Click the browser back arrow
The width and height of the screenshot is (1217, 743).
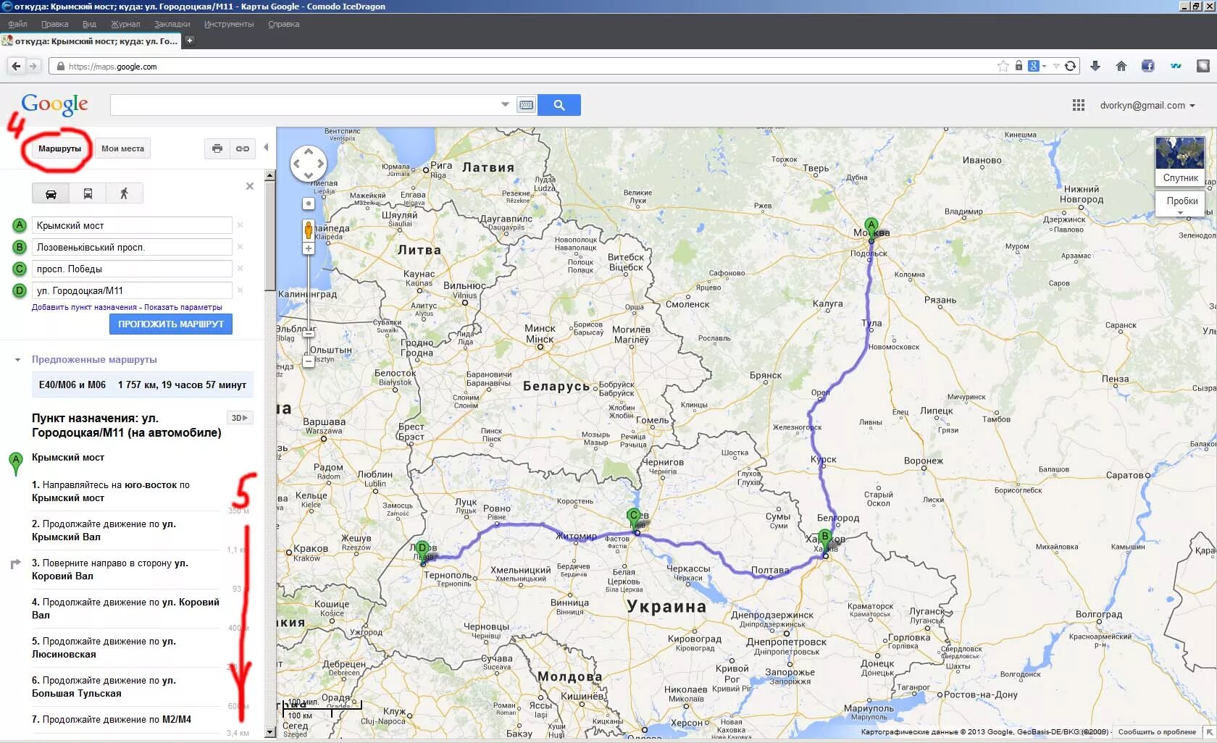pos(16,66)
